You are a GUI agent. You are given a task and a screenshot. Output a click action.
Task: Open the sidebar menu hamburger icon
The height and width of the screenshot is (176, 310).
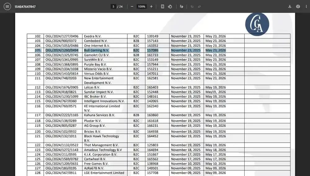coord(7,6)
